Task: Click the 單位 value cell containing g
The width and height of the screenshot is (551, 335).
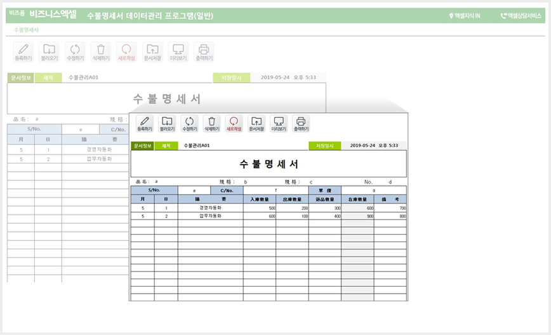Action: [374, 190]
